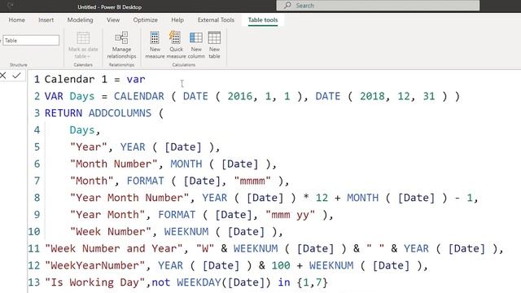Viewport: 521px width, 293px height.
Task: Click "Week Number and Year" on line 11
Action: tap(114, 249)
